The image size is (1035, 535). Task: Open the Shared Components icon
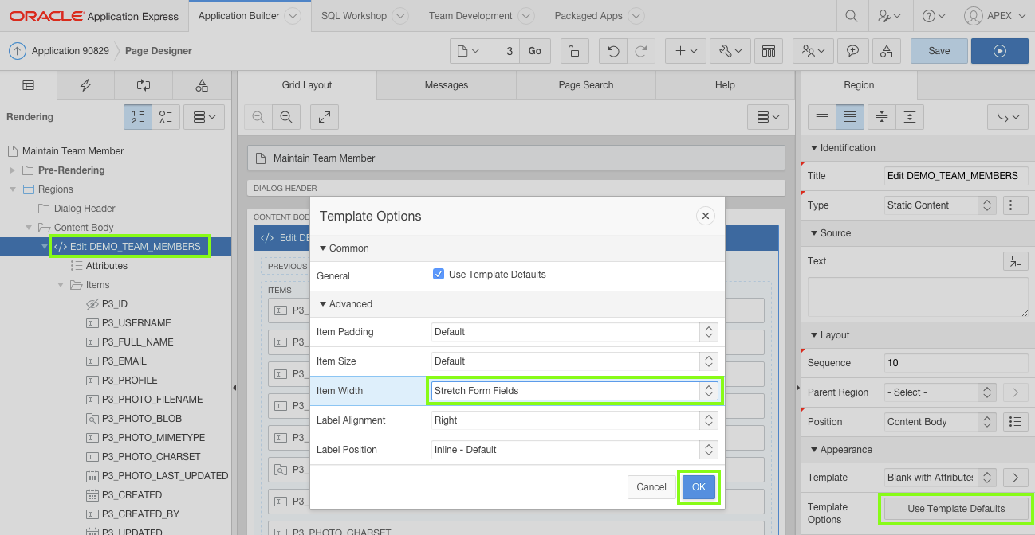coord(887,51)
